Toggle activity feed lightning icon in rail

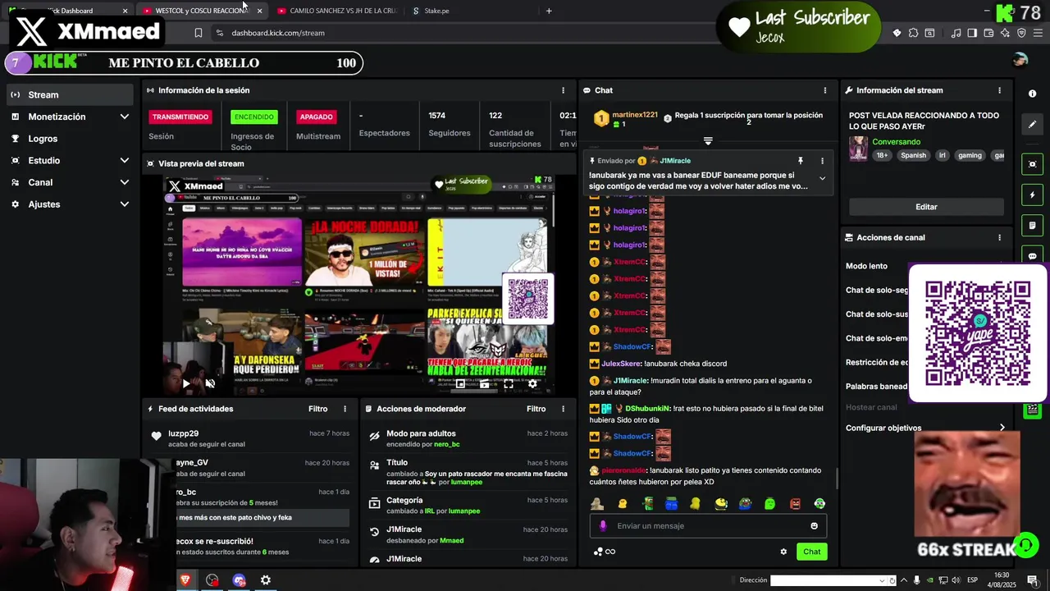(1033, 195)
